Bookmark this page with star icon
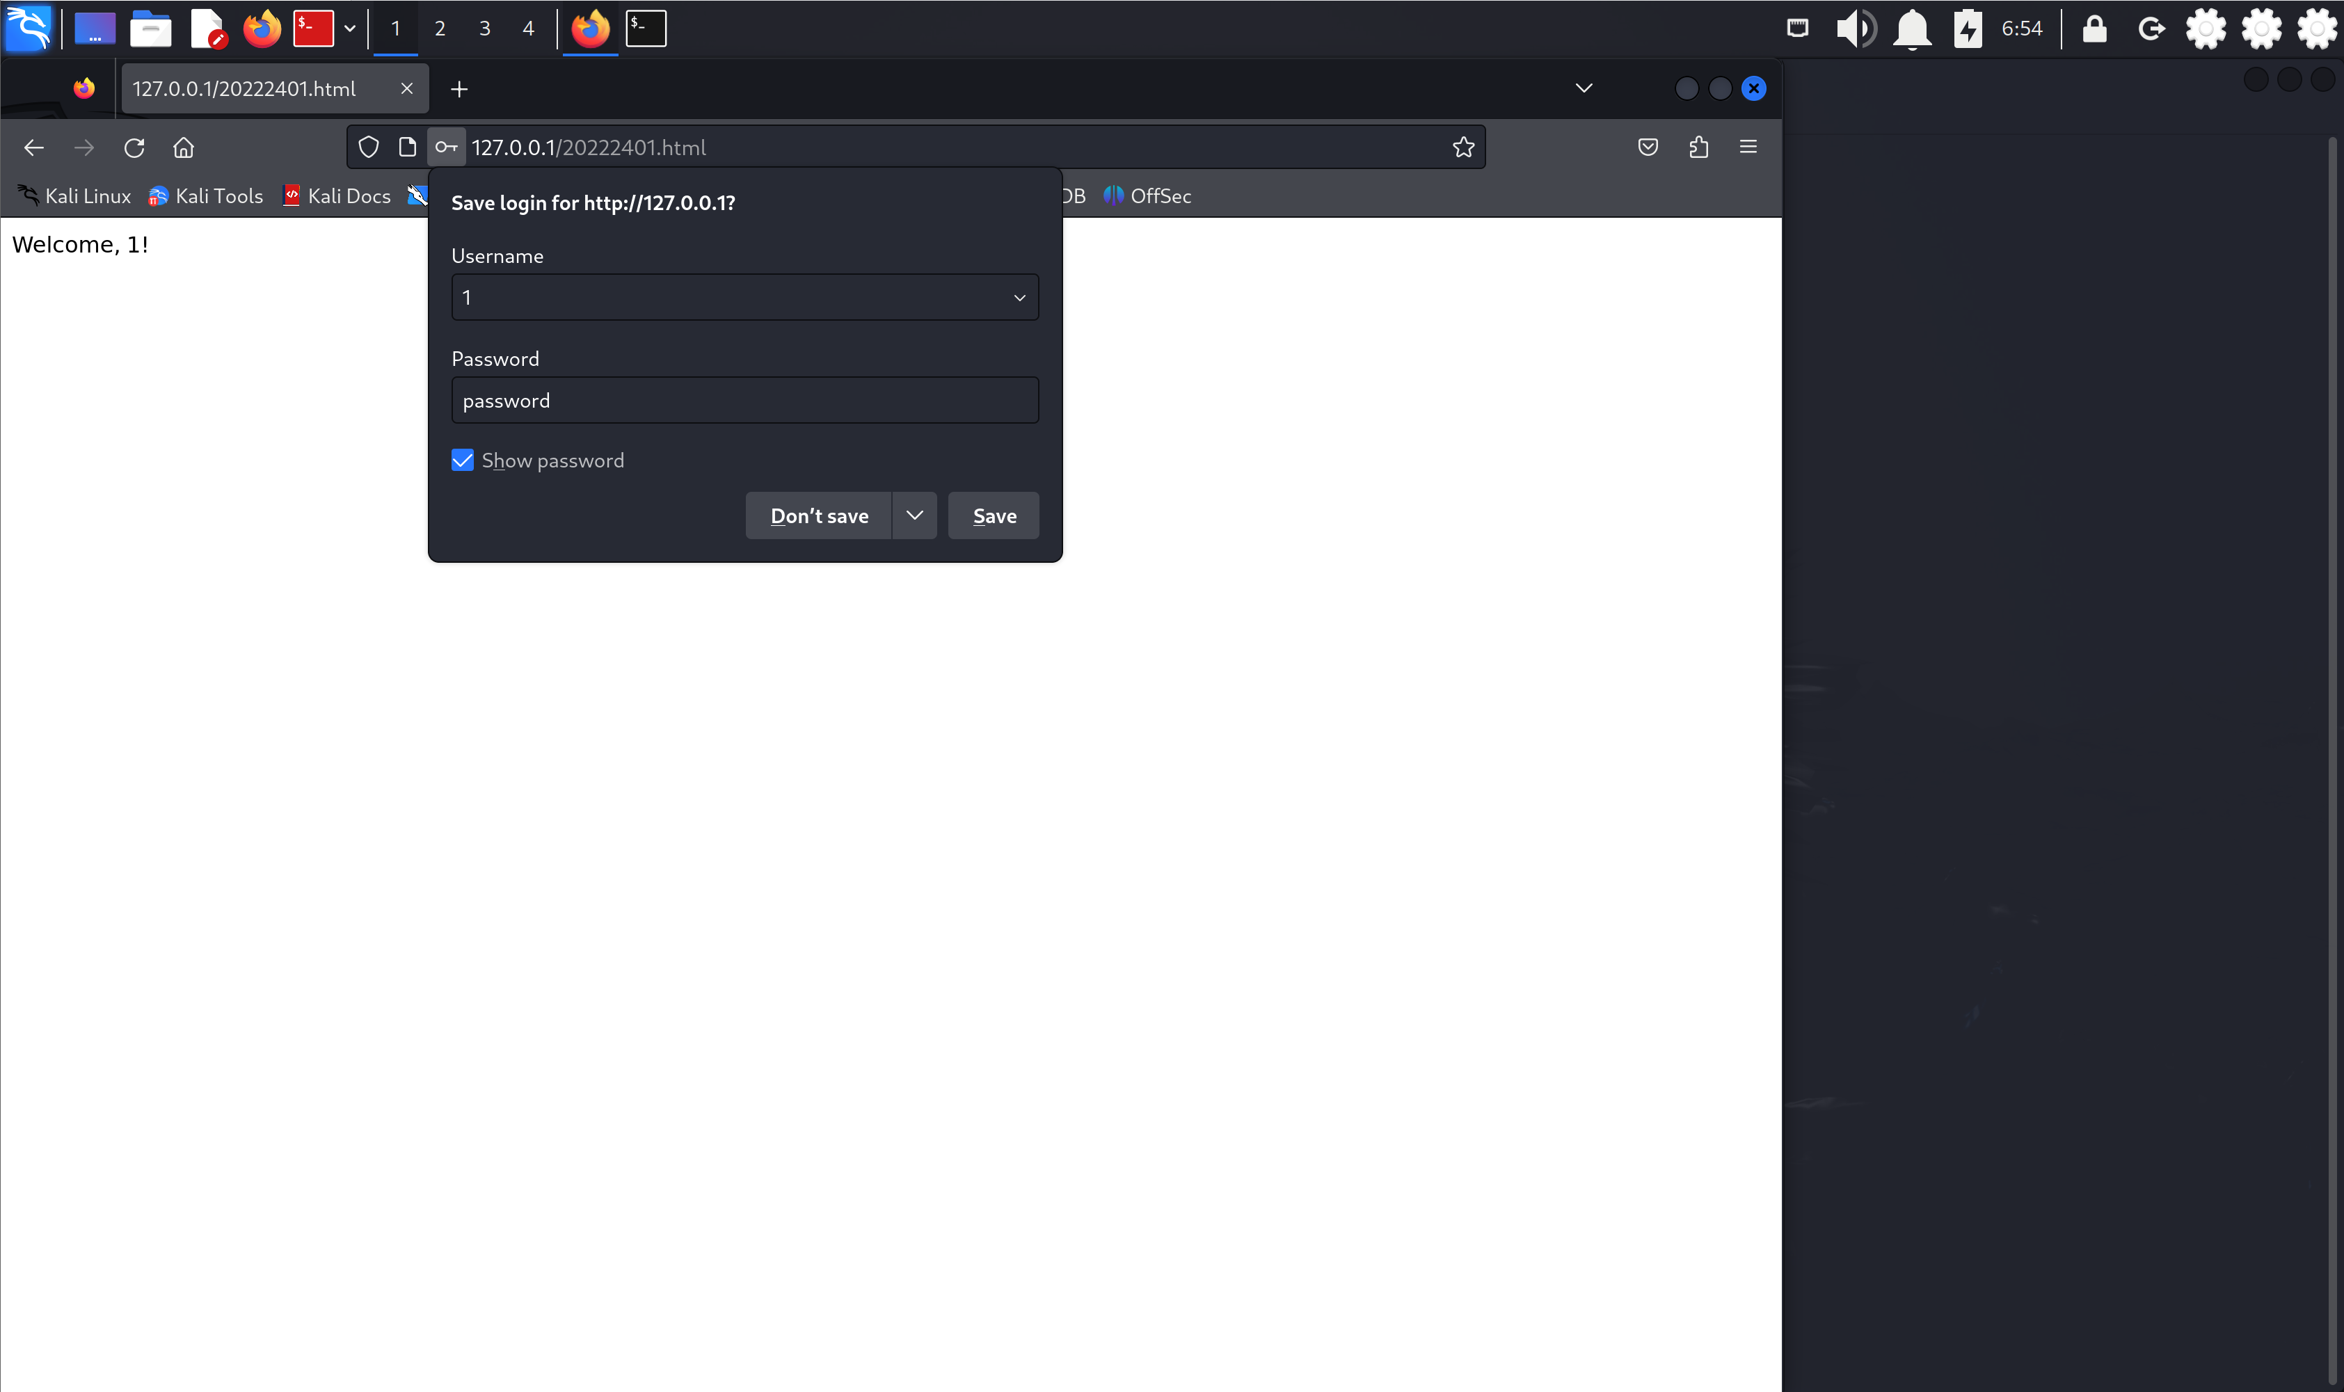The width and height of the screenshot is (2344, 1392). tap(1463, 147)
